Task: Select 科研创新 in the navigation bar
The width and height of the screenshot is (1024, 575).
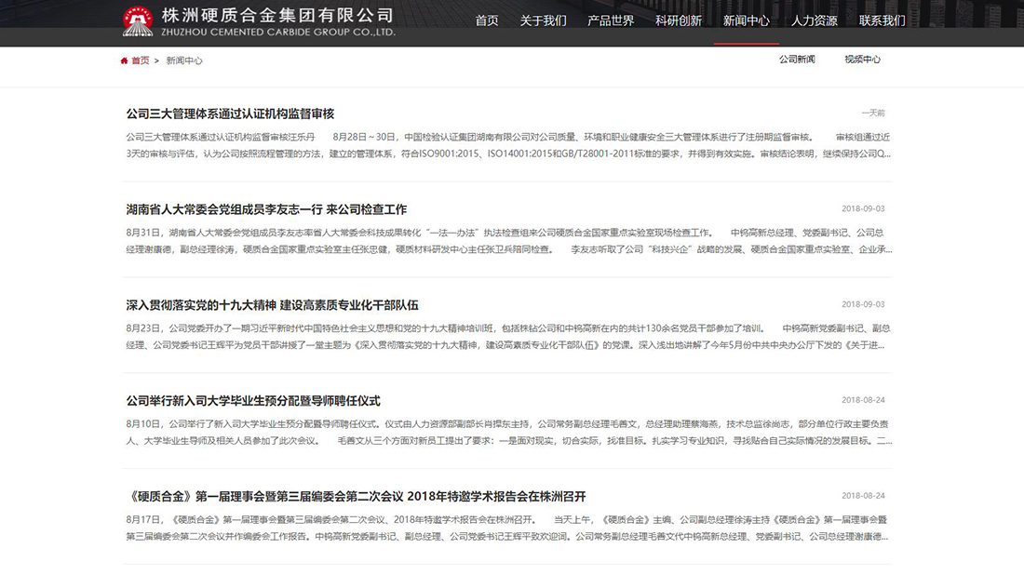Action: 679,20
